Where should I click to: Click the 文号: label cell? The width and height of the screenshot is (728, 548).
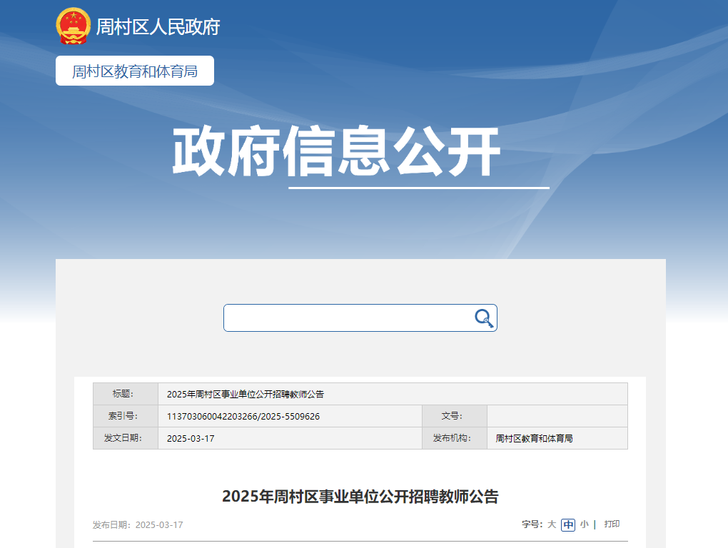[x=455, y=416]
